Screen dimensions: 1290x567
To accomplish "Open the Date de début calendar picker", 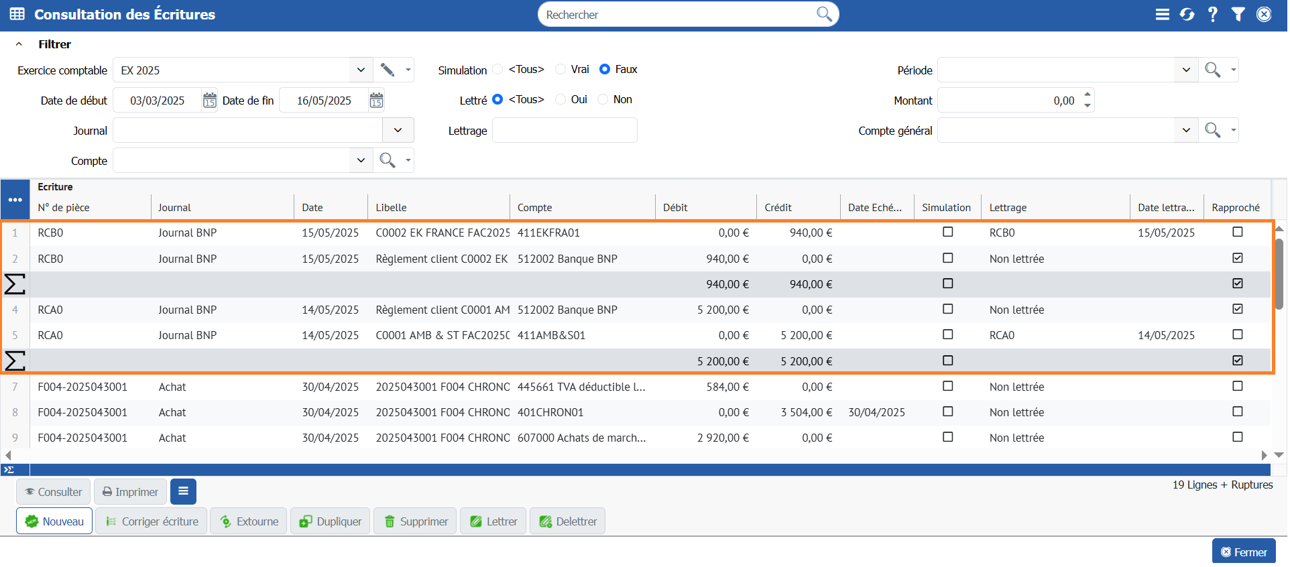I will click(x=210, y=101).
